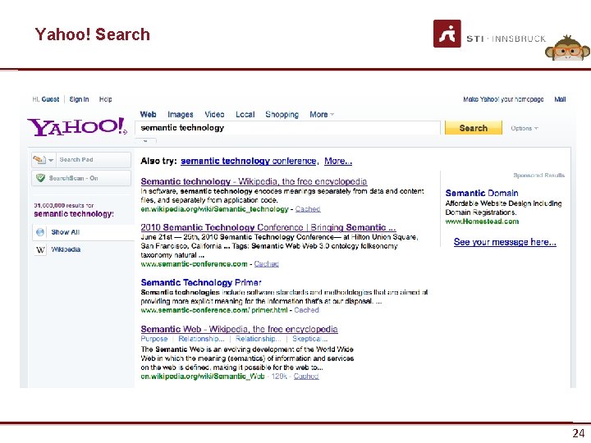The image size is (591, 443).
Task: Click the Sponsored Results label
Action: pos(539,176)
